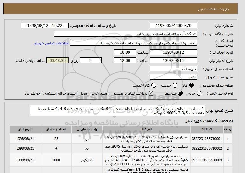Click the request creator name field
The image size is (245, 173).
134,43
